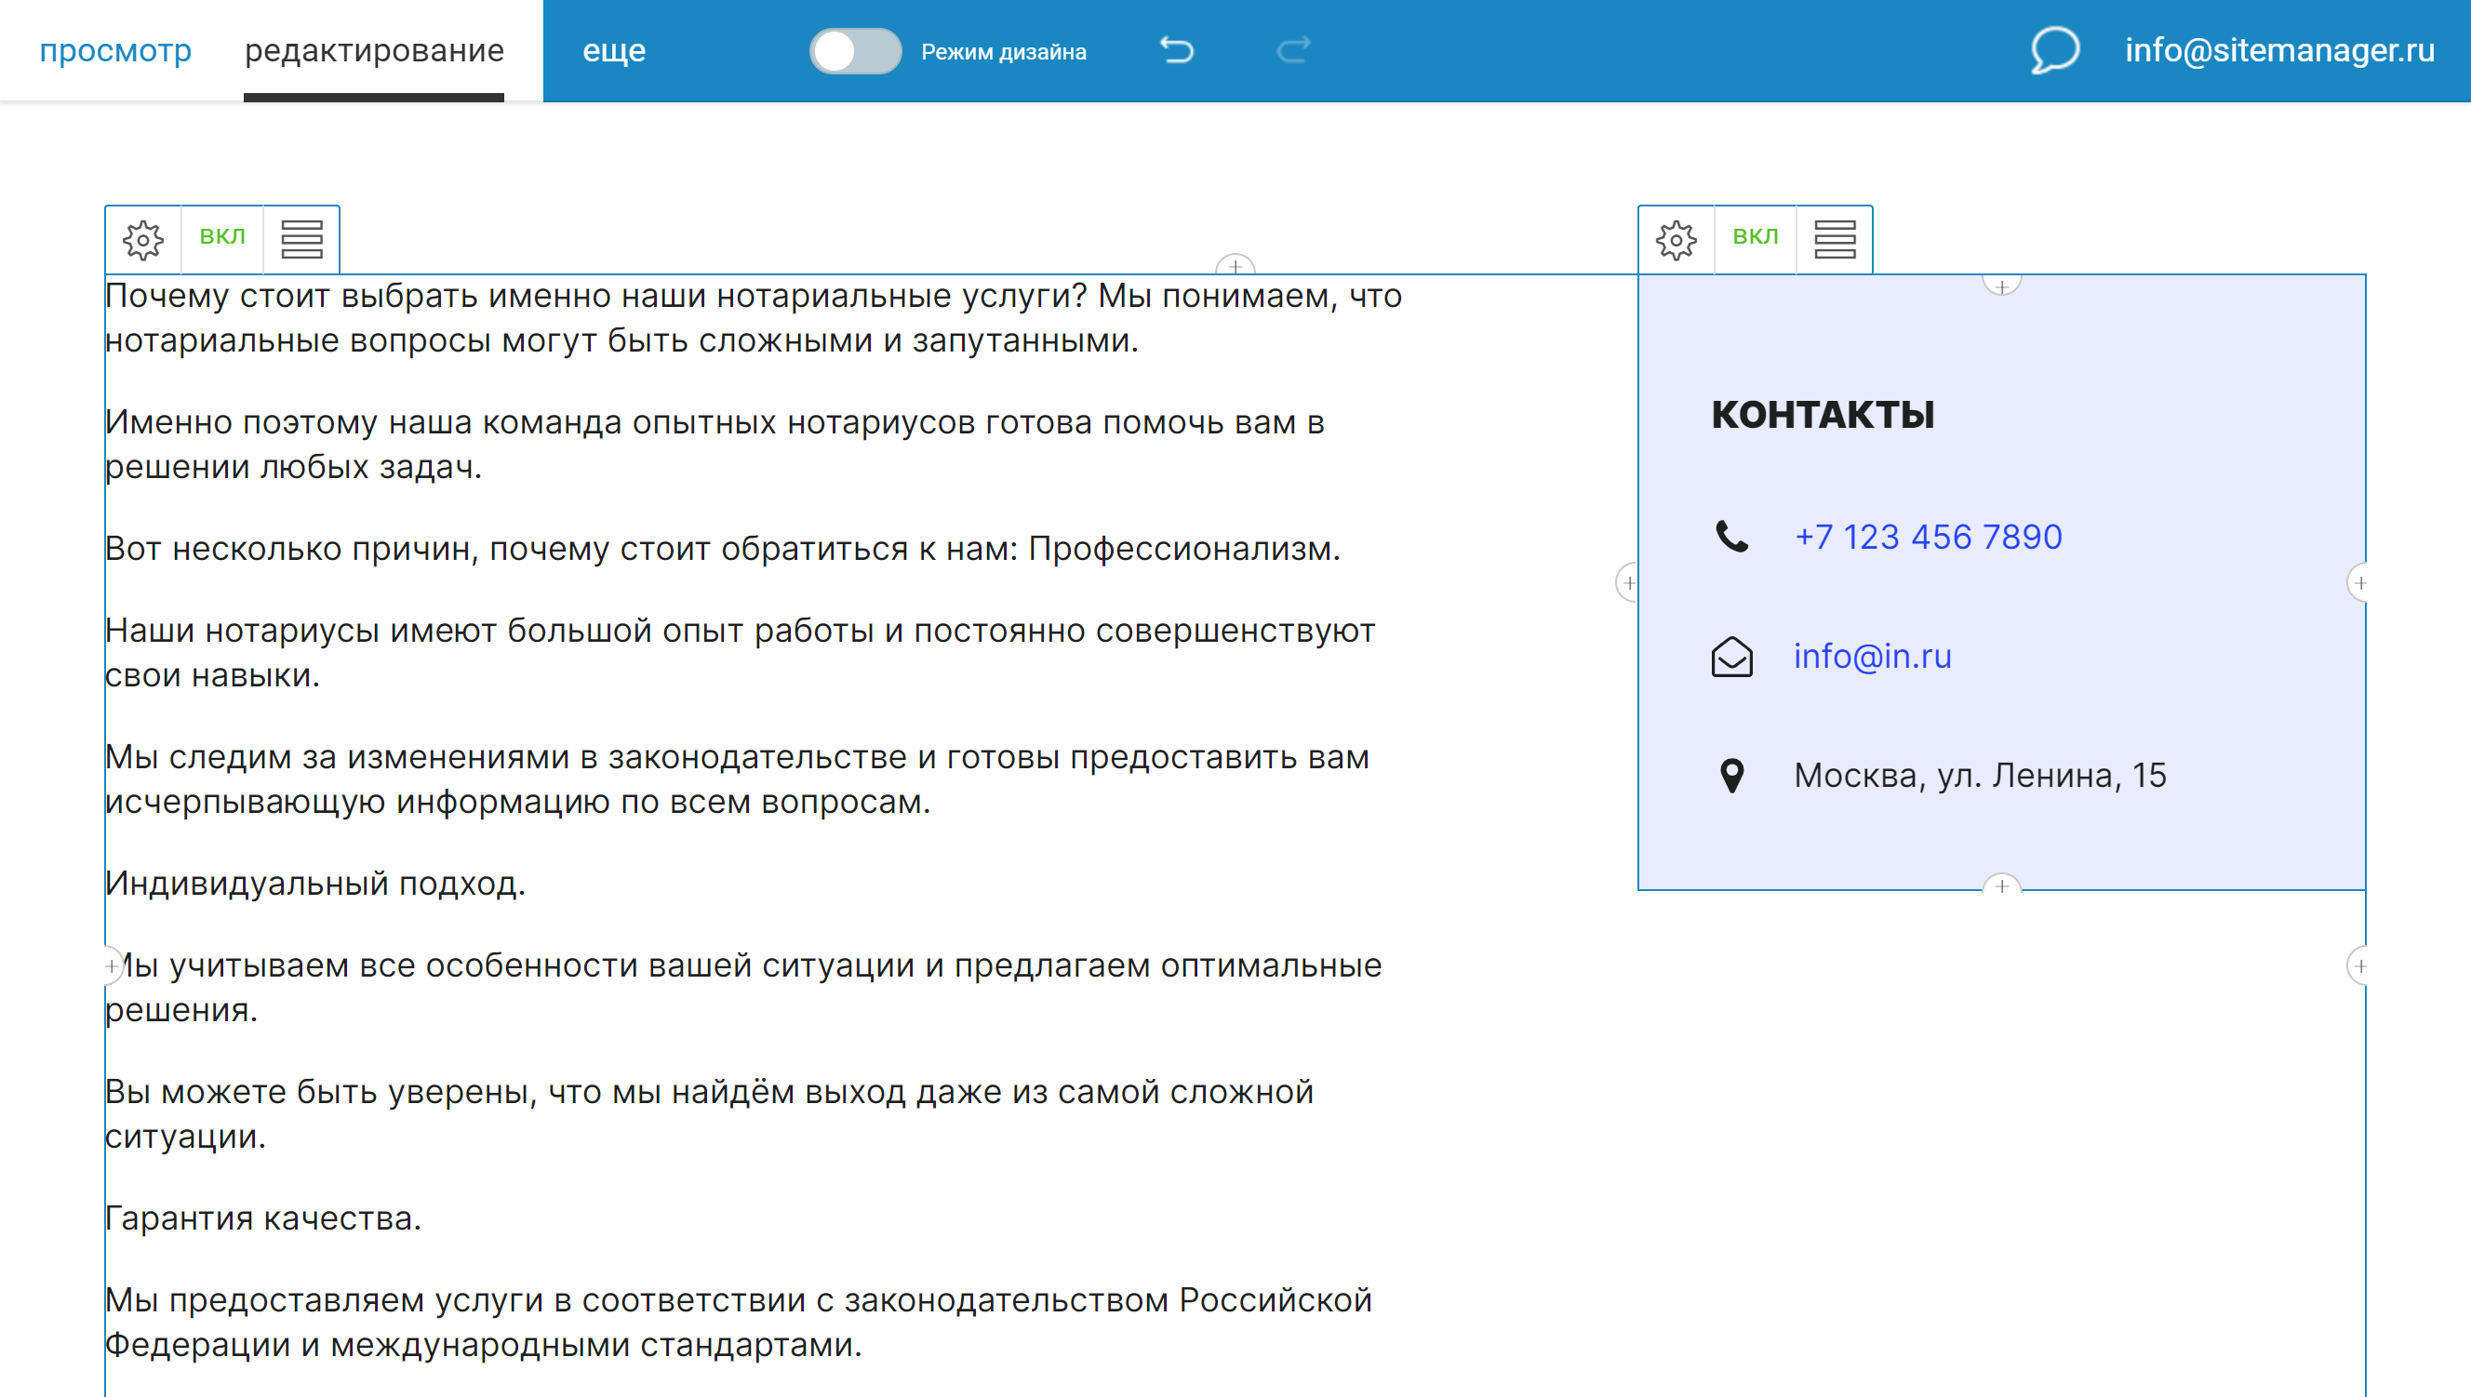This screenshot has width=2471, height=1397.
Task: Open settings gear of the Контакты block
Action: [1676, 237]
